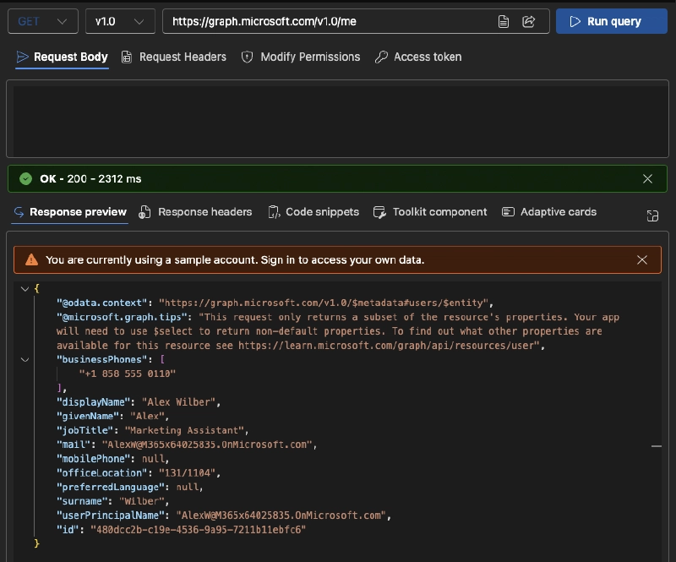Click the id GUID value
Image resolution: width=676 pixels, height=562 pixels.
[198, 530]
